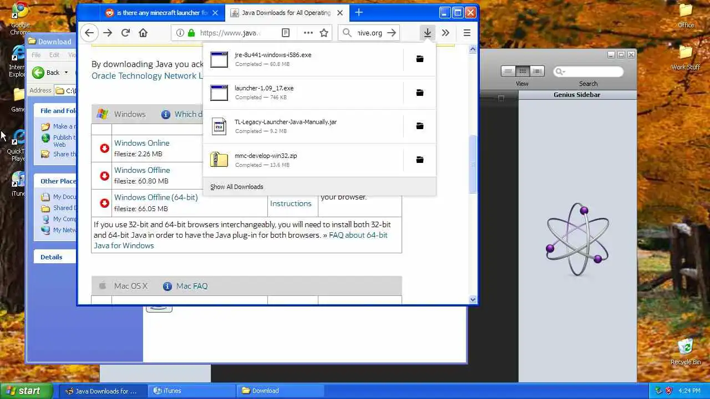Go back in Firefox history
Image resolution: width=710 pixels, height=399 pixels.
[89, 33]
